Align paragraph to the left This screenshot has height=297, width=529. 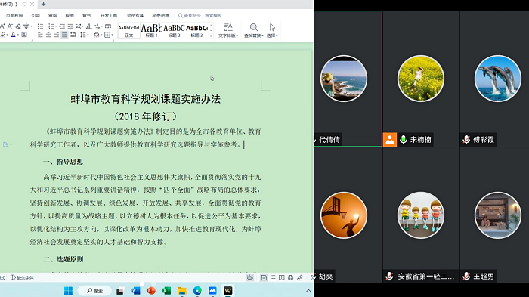[40, 35]
